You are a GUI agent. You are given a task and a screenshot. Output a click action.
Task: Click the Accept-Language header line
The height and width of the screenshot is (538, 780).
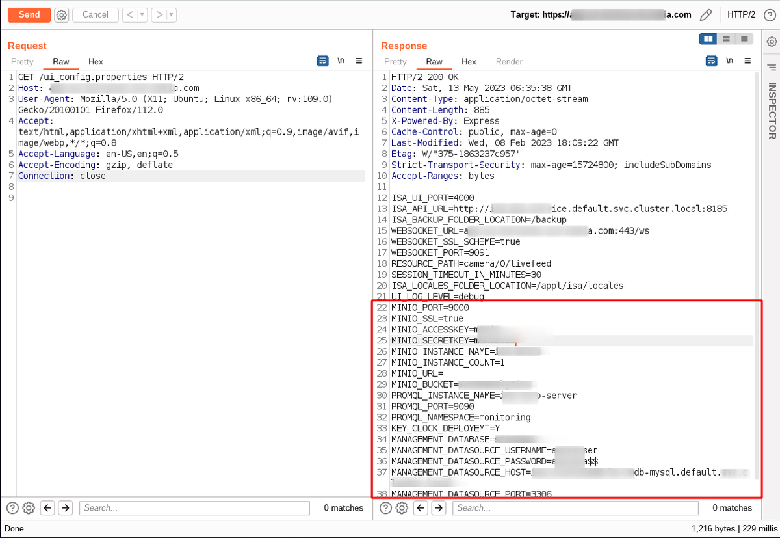98,154
